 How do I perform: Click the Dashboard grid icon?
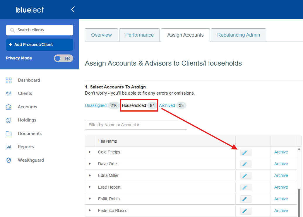pos(9,80)
